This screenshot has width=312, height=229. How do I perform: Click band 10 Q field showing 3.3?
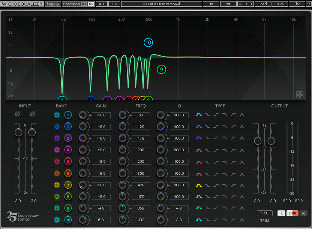179,220
